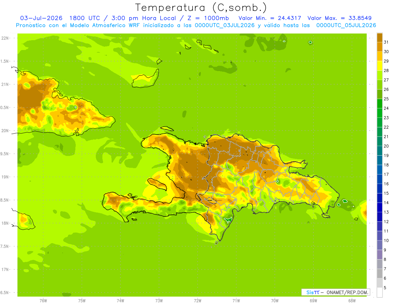Click the lime colorbar swatch between 27 and 28

pos(380,75)
